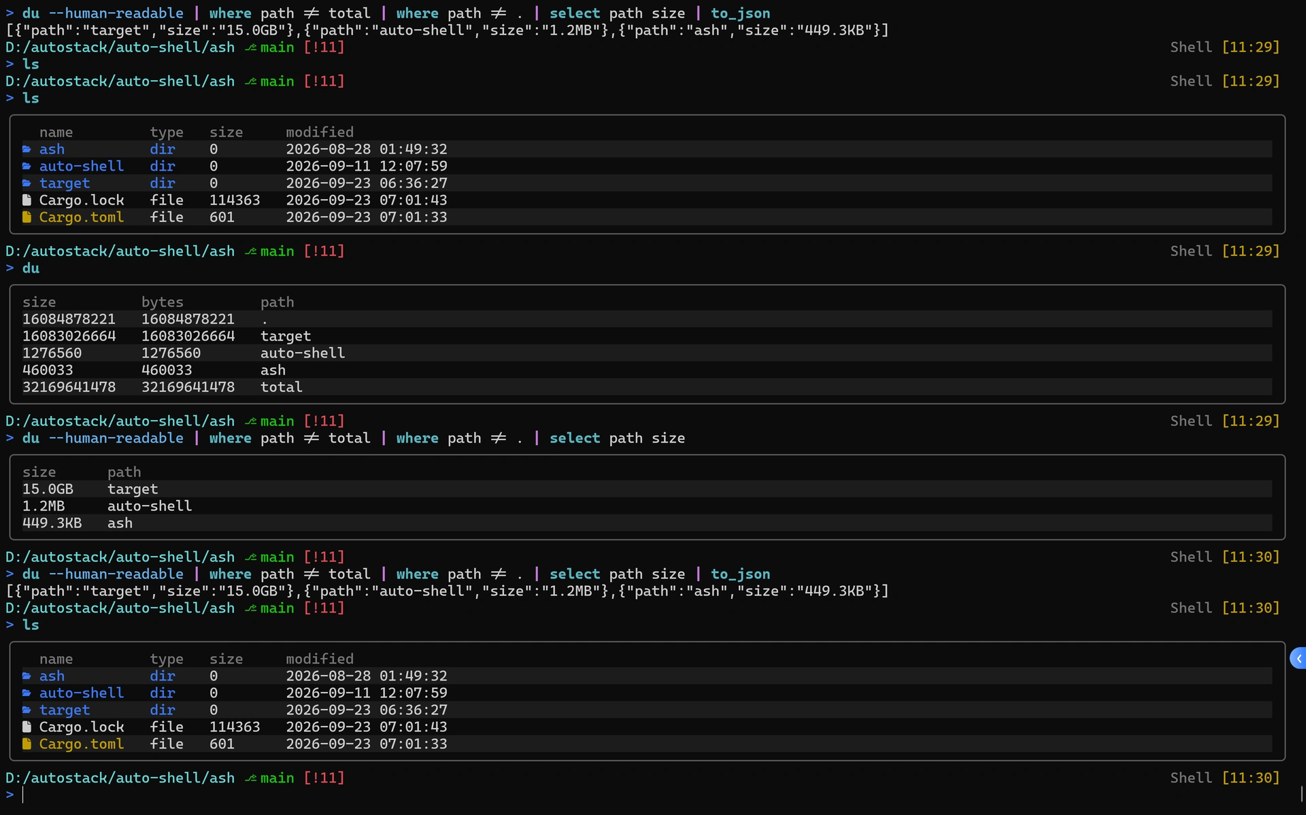Click the bare 'du' command line
Image resolution: width=1306 pixels, height=815 pixels.
pyautogui.click(x=31, y=268)
